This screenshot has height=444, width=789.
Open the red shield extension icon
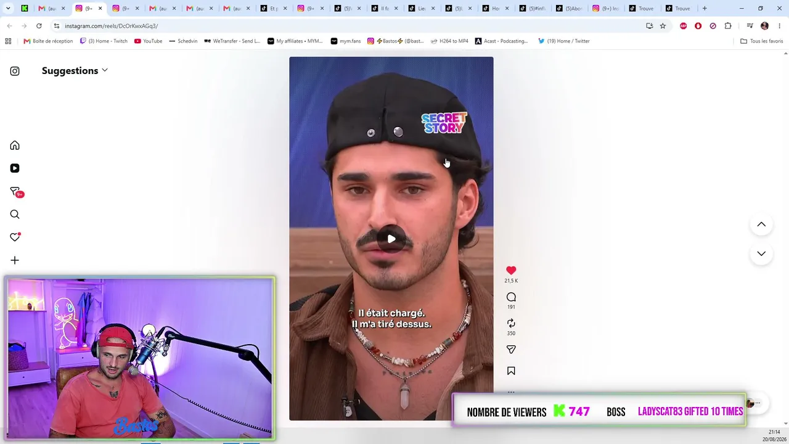point(698,26)
